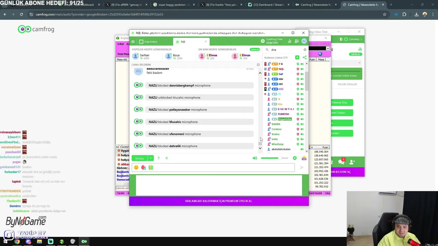Click the status badge next to ERS
This screenshot has width=438, height=246.
coord(298,89)
